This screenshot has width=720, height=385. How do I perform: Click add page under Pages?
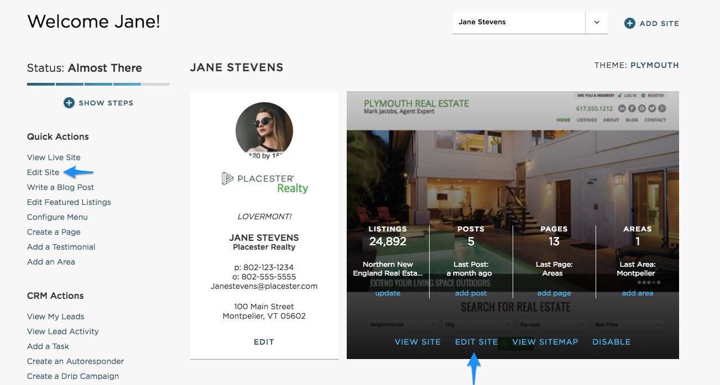(x=554, y=293)
